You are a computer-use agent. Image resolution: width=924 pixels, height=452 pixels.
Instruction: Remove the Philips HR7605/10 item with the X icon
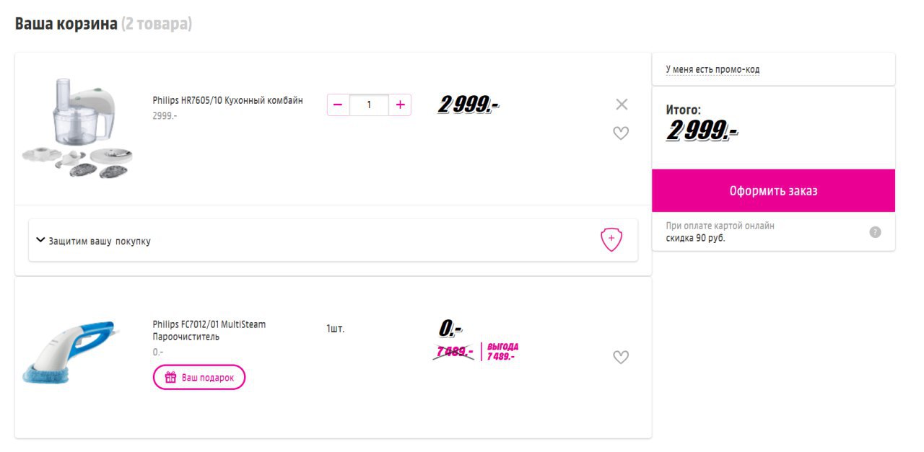622,105
